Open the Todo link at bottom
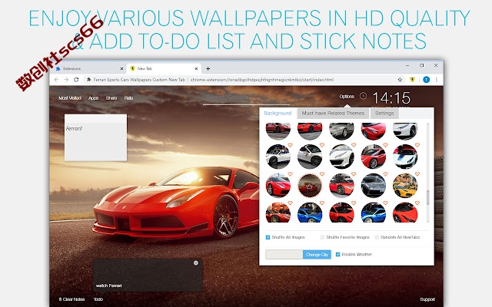The height and width of the screenshot is (307, 492). [x=98, y=299]
